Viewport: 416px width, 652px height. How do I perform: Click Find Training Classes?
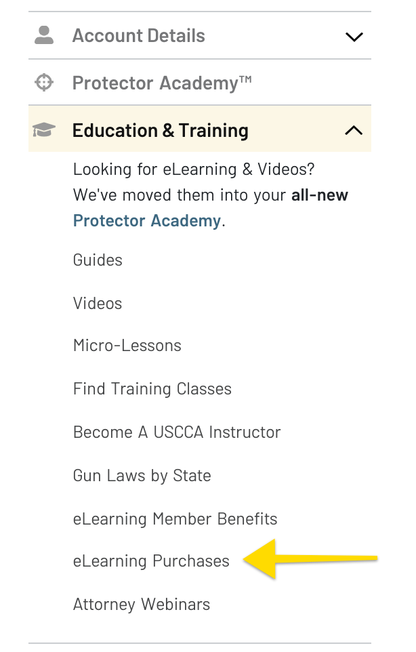pos(152,389)
